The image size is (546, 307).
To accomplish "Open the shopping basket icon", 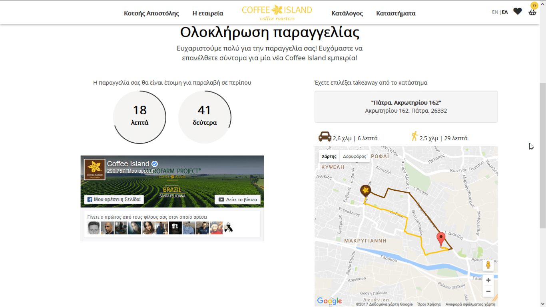I will [532, 12].
